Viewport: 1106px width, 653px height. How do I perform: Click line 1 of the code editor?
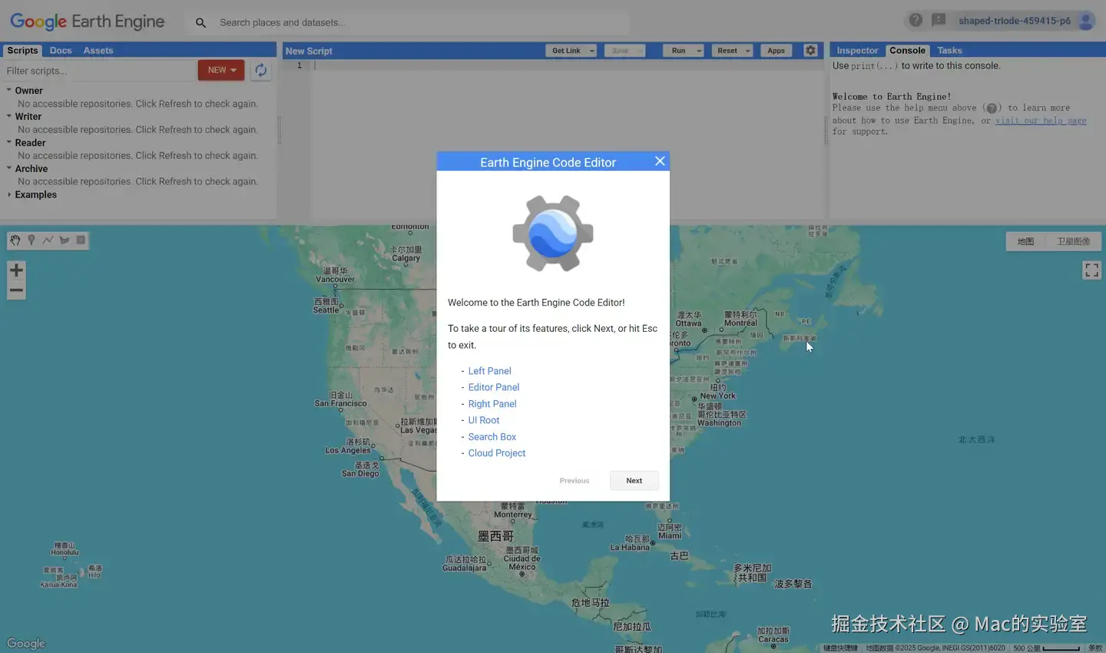click(x=567, y=65)
